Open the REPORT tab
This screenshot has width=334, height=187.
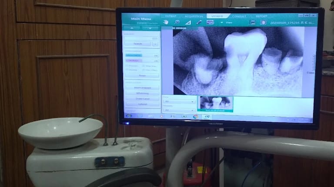(261, 16)
